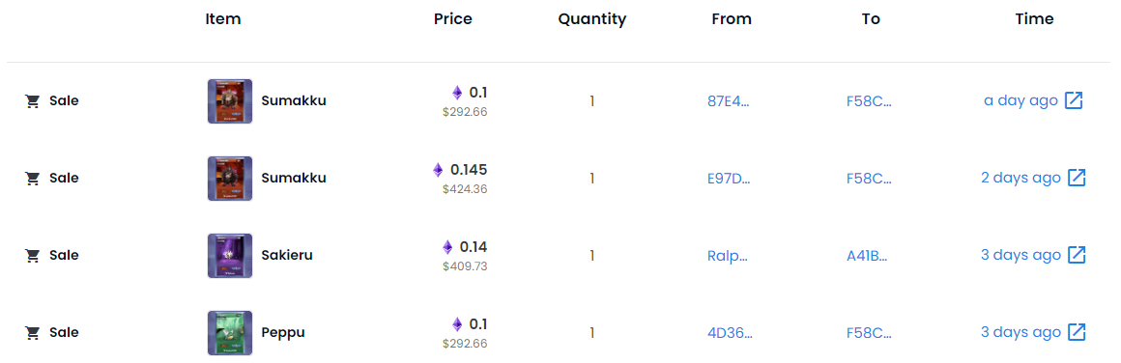Click the Ethereum icon beside 0.145 price

pos(438,170)
